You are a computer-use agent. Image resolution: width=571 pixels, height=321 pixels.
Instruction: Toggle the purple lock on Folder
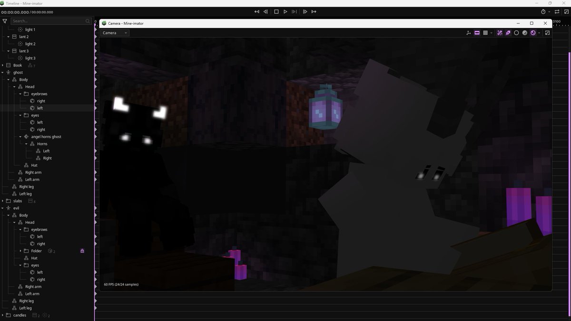82,251
